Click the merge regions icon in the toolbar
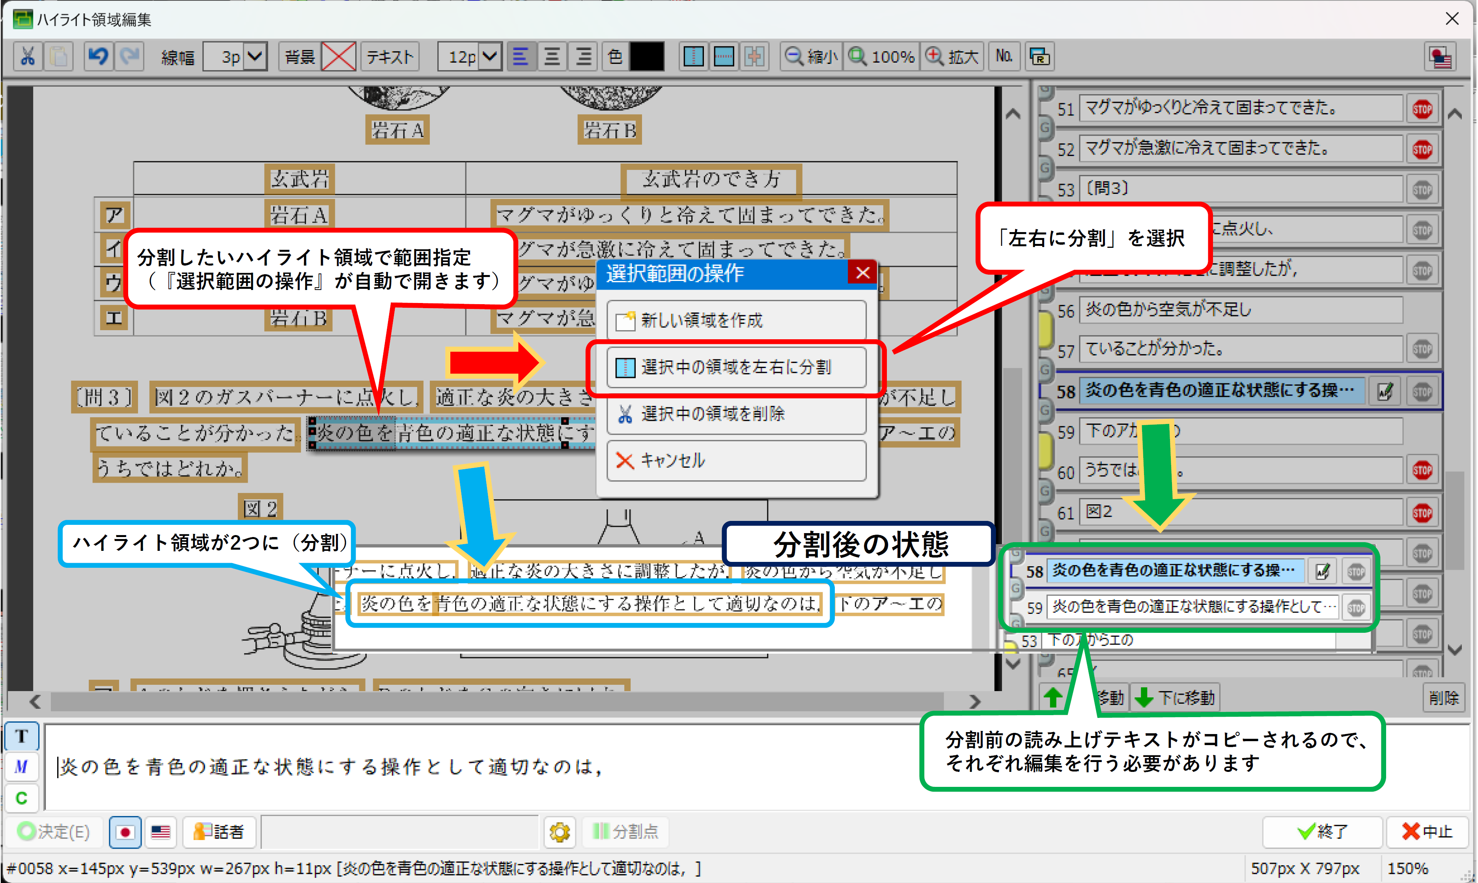Screen dimensions: 1478x883 pyautogui.click(x=754, y=56)
